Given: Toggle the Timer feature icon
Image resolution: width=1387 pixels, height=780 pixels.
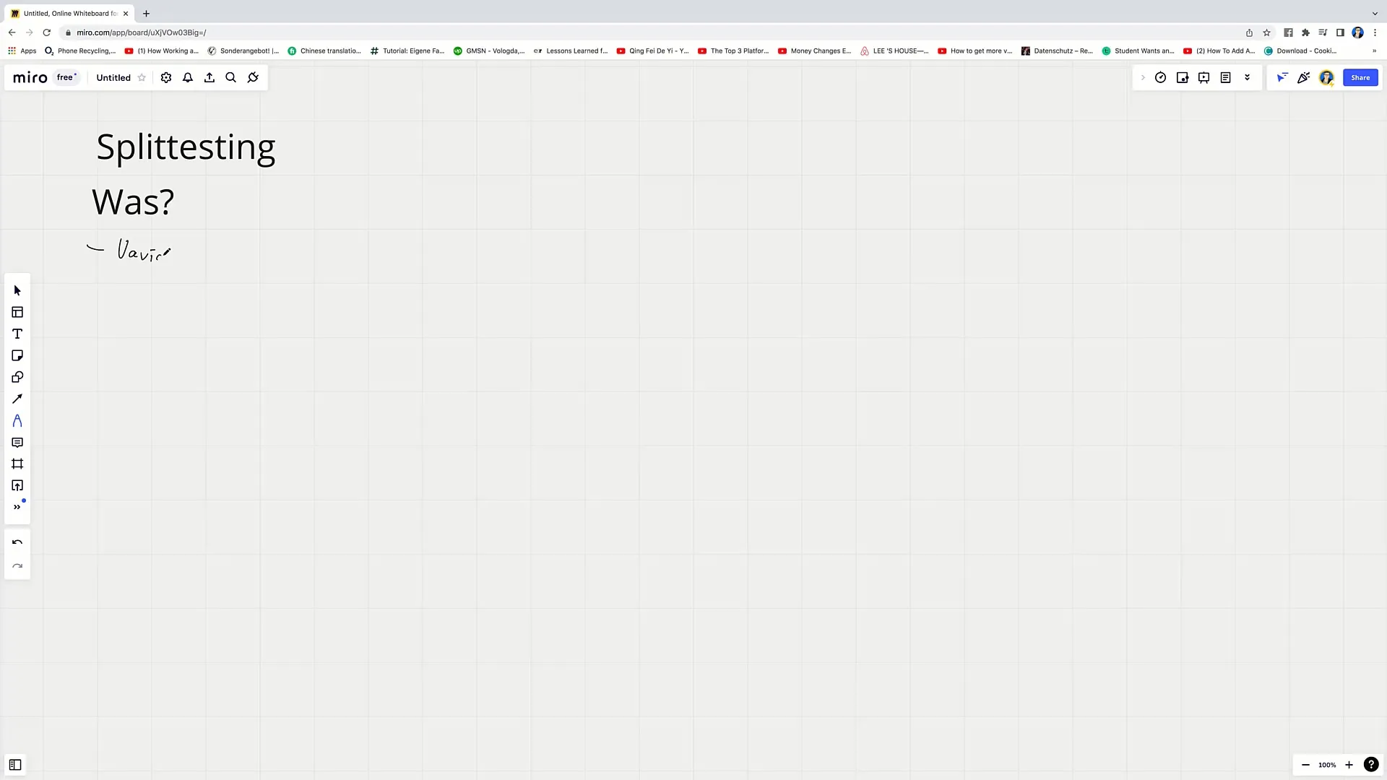Looking at the screenshot, I should (x=1160, y=77).
